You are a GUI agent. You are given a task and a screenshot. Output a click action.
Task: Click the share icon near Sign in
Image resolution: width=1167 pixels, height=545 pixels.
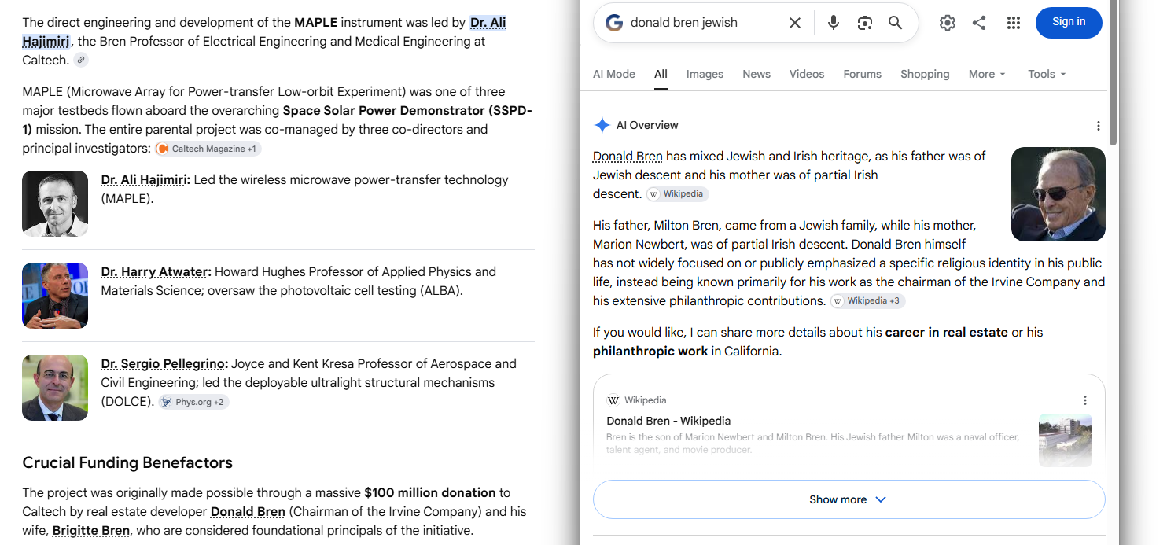click(979, 23)
